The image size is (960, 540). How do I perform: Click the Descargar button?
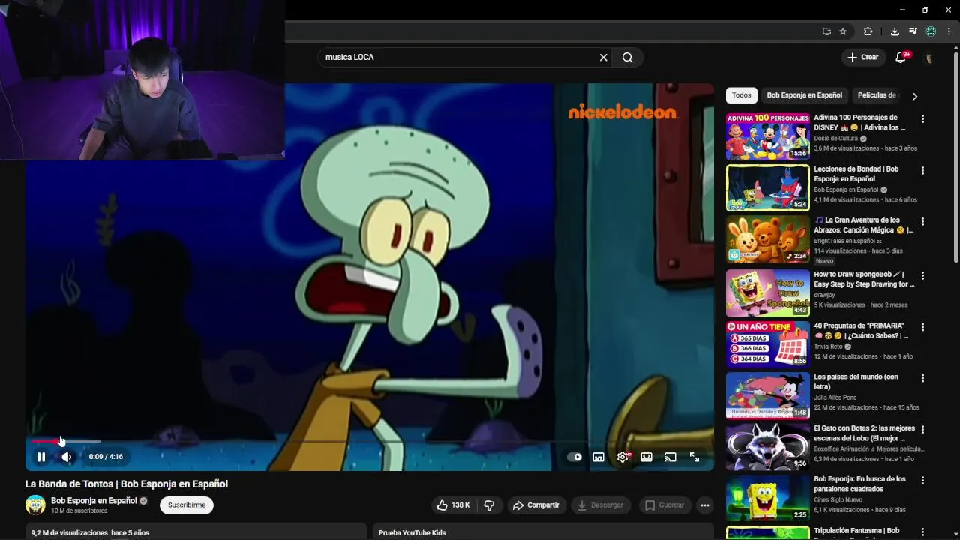(601, 505)
